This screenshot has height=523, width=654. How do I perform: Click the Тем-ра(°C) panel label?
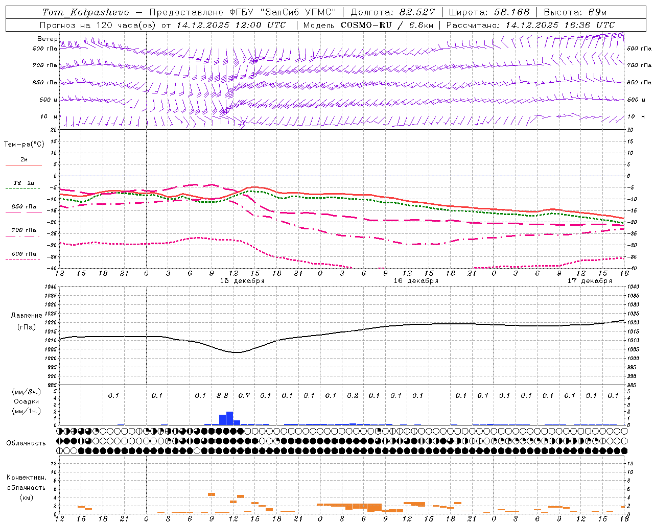tap(24, 145)
